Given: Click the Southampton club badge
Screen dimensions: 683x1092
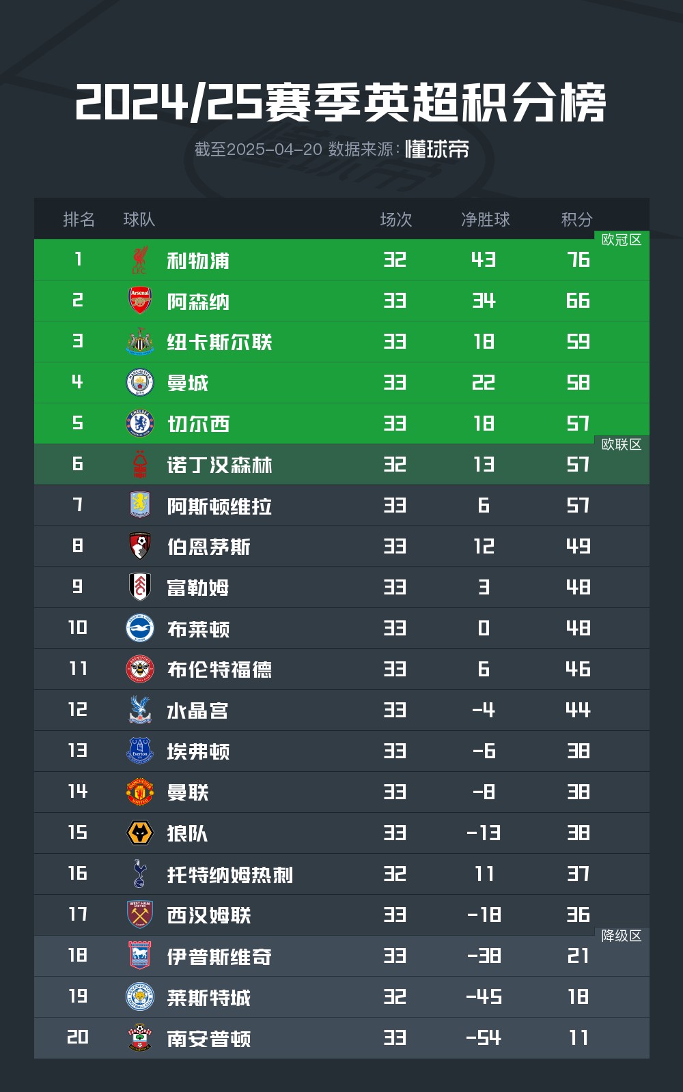Looking at the screenshot, I should point(140,1037).
